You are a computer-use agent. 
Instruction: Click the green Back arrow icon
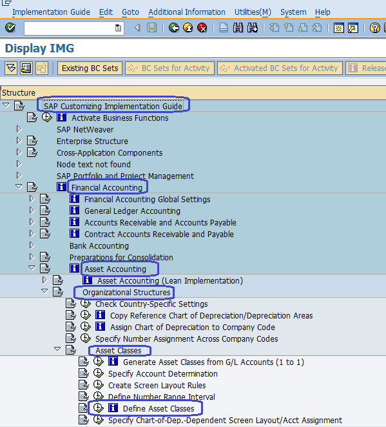(173, 28)
